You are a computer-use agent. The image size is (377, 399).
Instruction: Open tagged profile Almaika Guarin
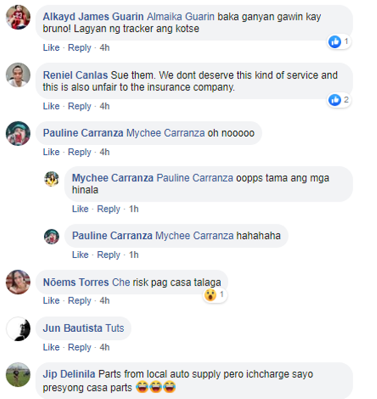coord(181,17)
